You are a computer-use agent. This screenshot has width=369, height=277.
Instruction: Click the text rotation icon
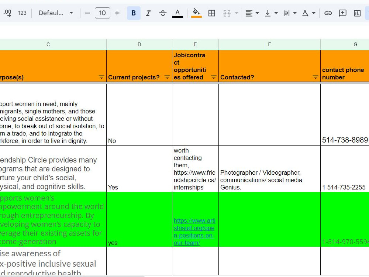(305, 13)
